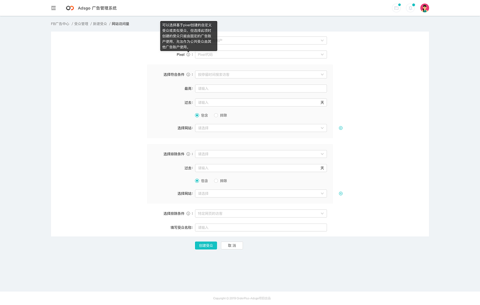This screenshot has height=305, width=480.
Task: Click the Adsgo 广告管理系统 title text
Action: (x=97, y=8)
